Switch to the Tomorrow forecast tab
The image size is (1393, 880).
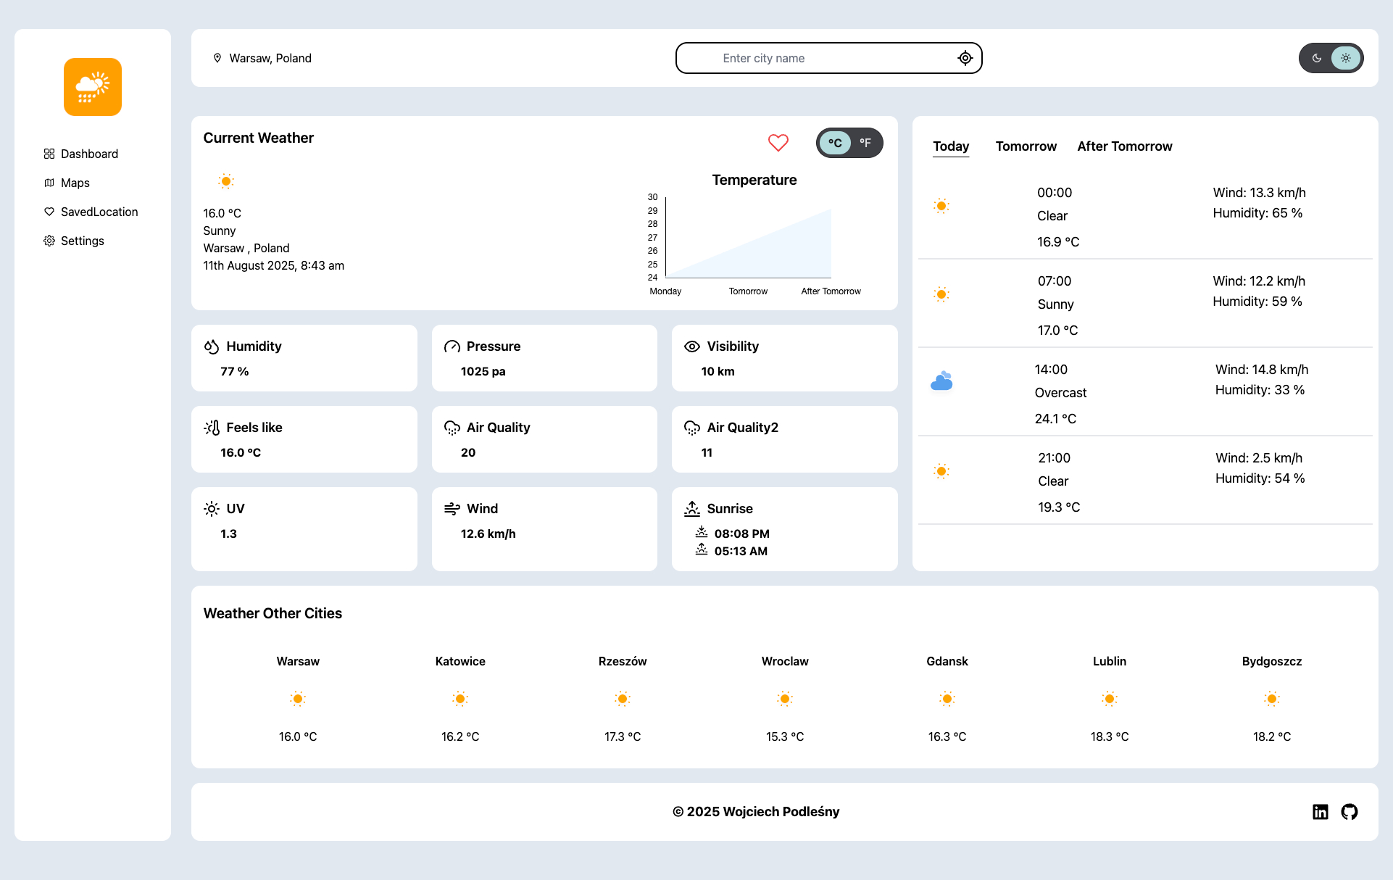(x=1026, y=146)
